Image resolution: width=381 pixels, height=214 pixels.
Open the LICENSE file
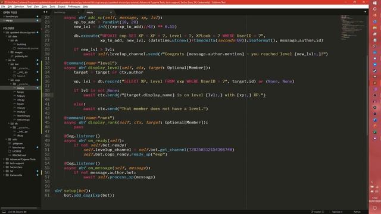[x=17, y=151]
